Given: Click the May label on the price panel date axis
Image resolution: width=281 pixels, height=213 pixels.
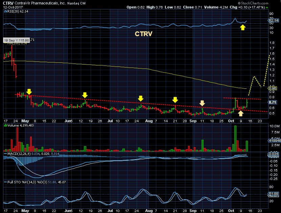Looking at the screenshot, I should click(25, 121).
